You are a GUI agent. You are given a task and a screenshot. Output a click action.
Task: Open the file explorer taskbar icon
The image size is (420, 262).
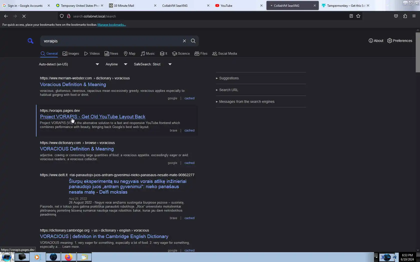[x=84, y=257]
